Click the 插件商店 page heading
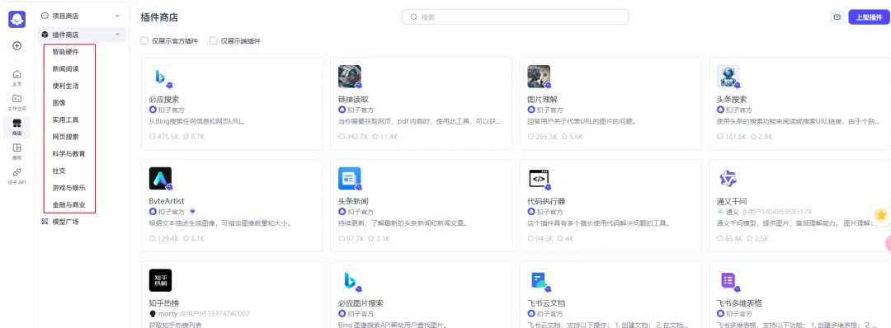This screenshot has width=891, height=328. [x=159, y=17]
